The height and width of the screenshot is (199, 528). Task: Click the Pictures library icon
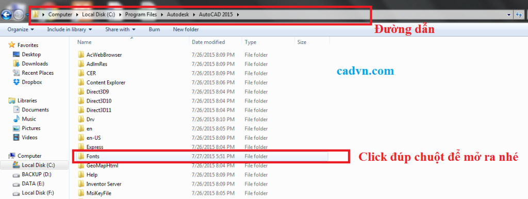16,128
